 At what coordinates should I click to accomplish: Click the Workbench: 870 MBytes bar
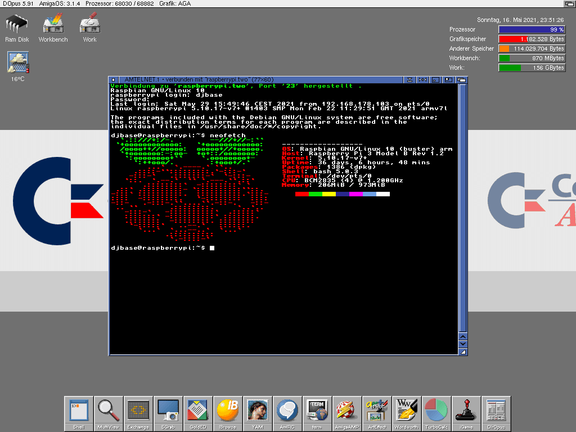(x=532, y=58)
